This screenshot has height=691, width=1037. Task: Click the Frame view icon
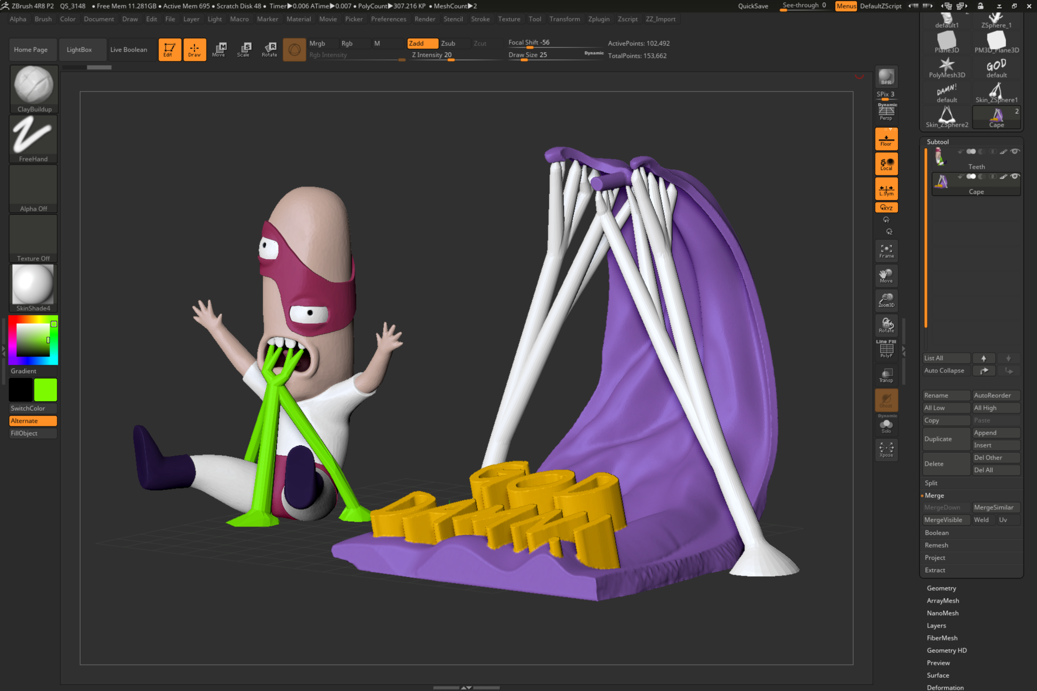click(886, 251)
